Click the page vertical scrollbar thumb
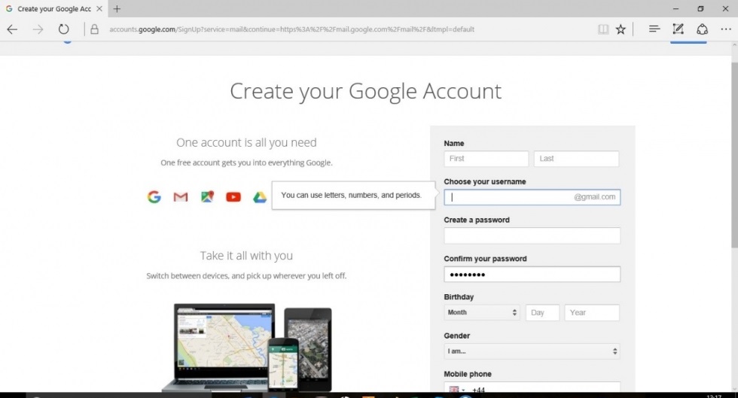Screen dimensions: 738x398 [x=734, y=154]
